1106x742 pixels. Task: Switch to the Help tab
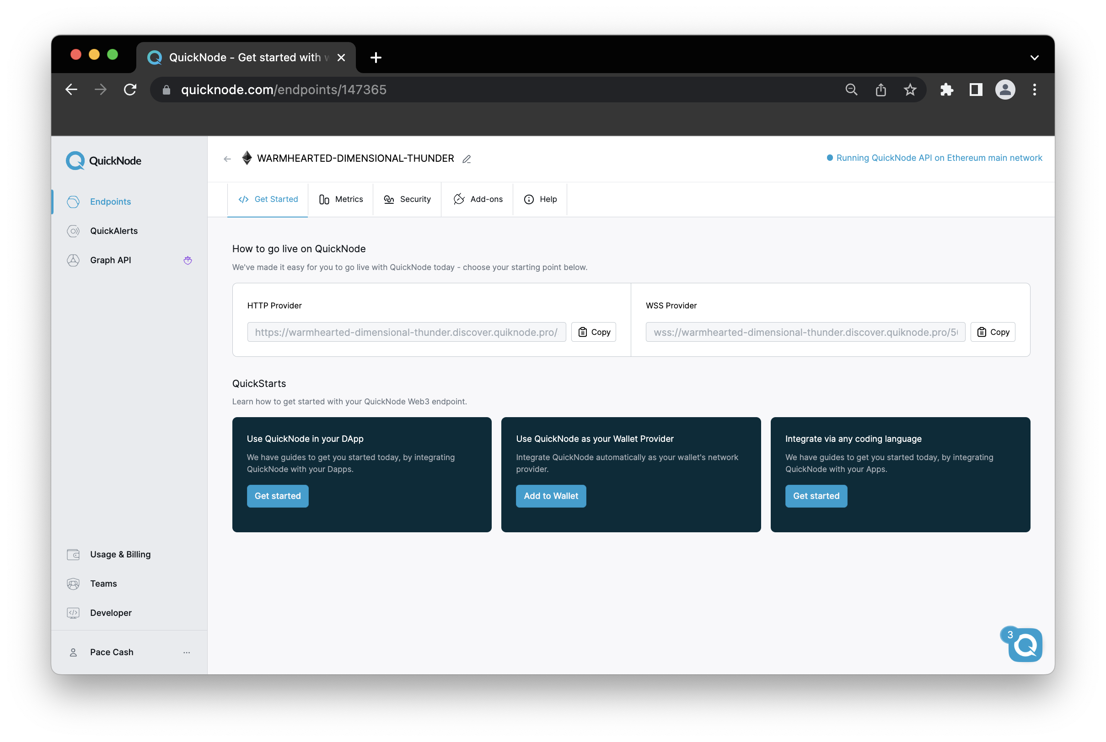(540, 199)
